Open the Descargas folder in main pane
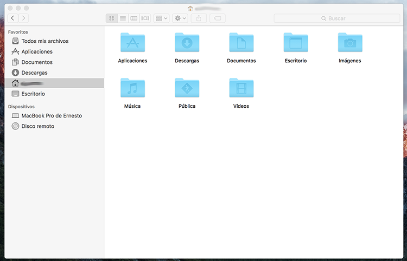407x261 pixels. (x=187, y=43)
